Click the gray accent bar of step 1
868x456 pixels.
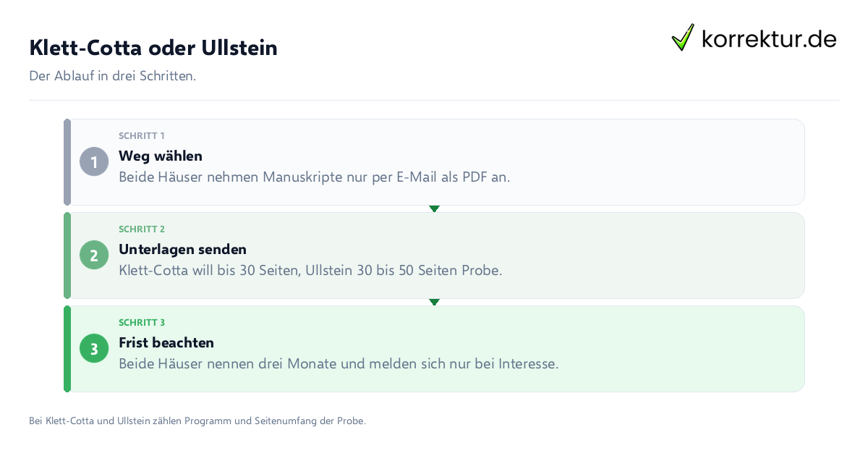(x=67, y=162)
